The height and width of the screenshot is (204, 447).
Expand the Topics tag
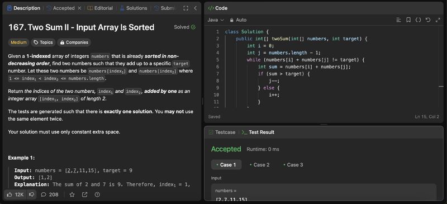click(43, 42)
